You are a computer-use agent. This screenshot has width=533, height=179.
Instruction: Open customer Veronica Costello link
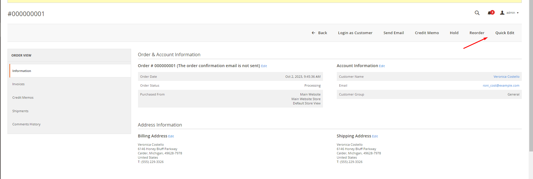coord(506,77)
